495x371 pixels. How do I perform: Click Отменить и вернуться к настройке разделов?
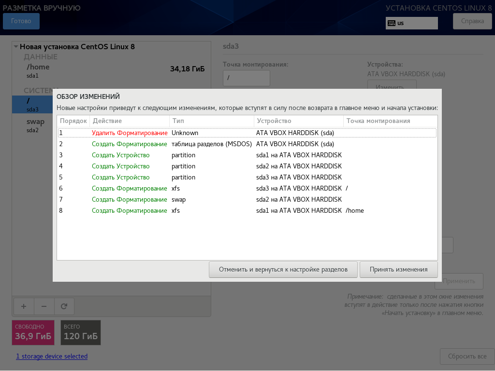[283, 270]
